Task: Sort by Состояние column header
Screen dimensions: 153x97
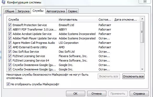Action: [105, 20]
